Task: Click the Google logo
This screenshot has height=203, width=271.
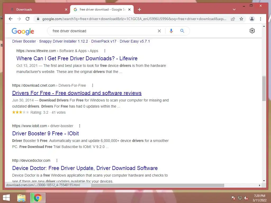Action: coord(23,31)
